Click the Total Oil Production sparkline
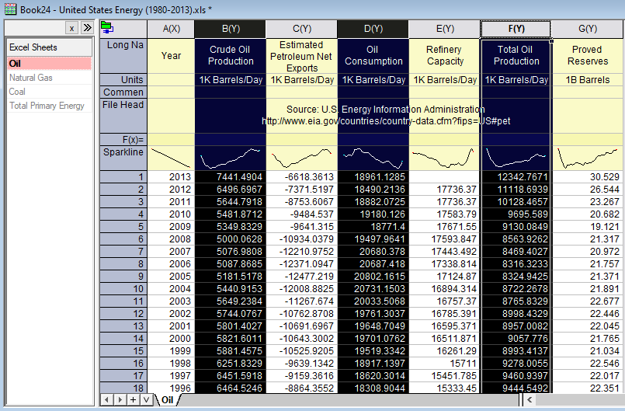 516,158
